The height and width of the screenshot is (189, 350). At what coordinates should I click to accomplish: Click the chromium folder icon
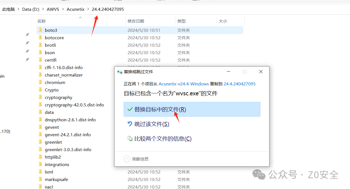41,82
